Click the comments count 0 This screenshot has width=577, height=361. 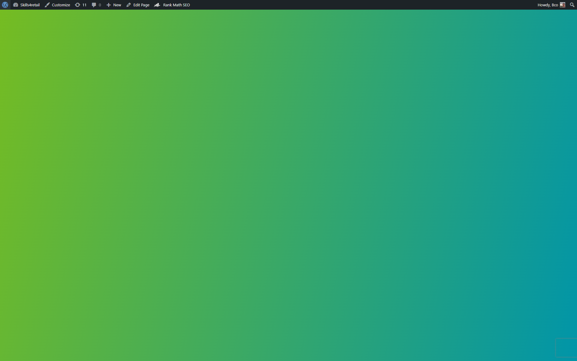tap(100, 5)
